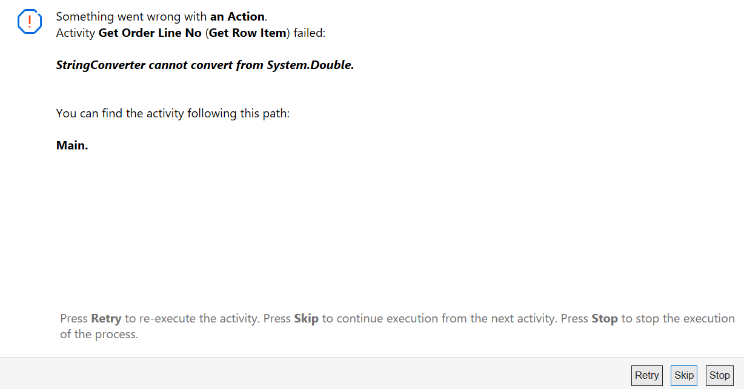Click the red exclamation mark inside the octagon
Image resolution: width=744 pixels, height=389 pixels.
(x=29, y=22)
